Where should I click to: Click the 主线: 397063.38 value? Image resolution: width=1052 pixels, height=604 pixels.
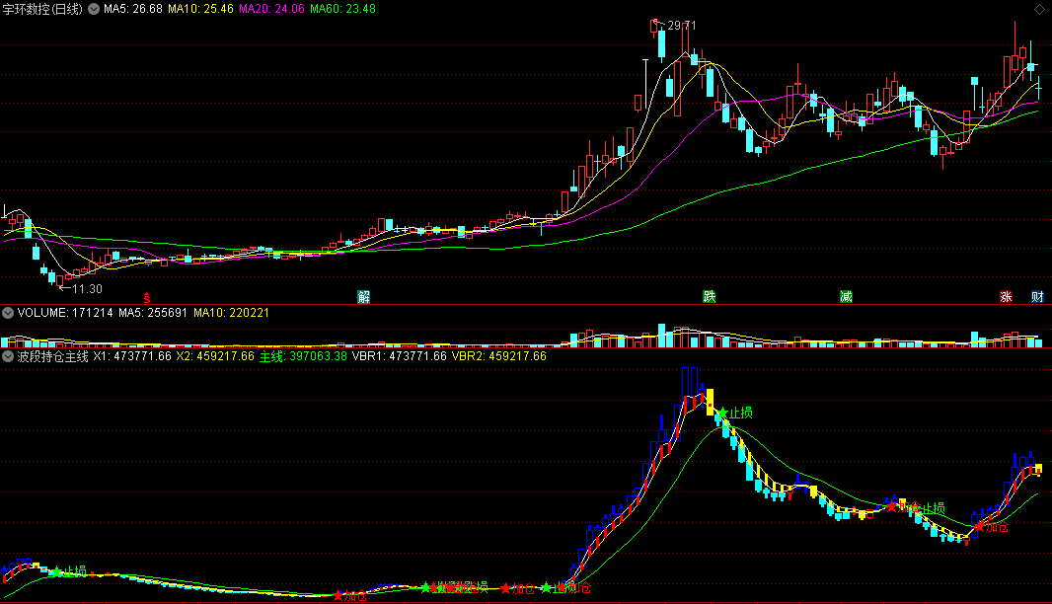303,356
